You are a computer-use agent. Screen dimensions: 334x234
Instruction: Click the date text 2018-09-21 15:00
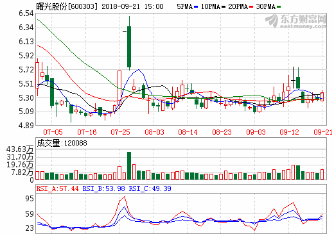132,6
